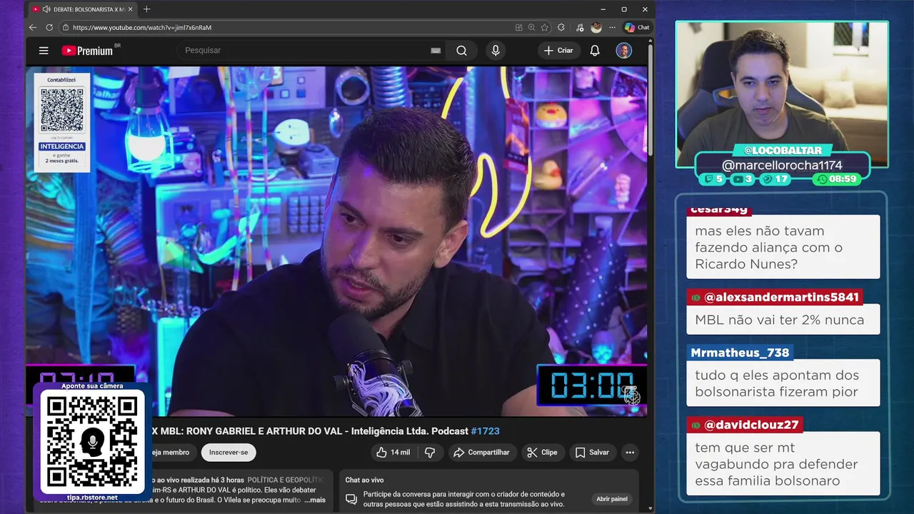Click the @alexsandermartins5841 username
This screenshot has width=914, height=514.
pos(775,297)
